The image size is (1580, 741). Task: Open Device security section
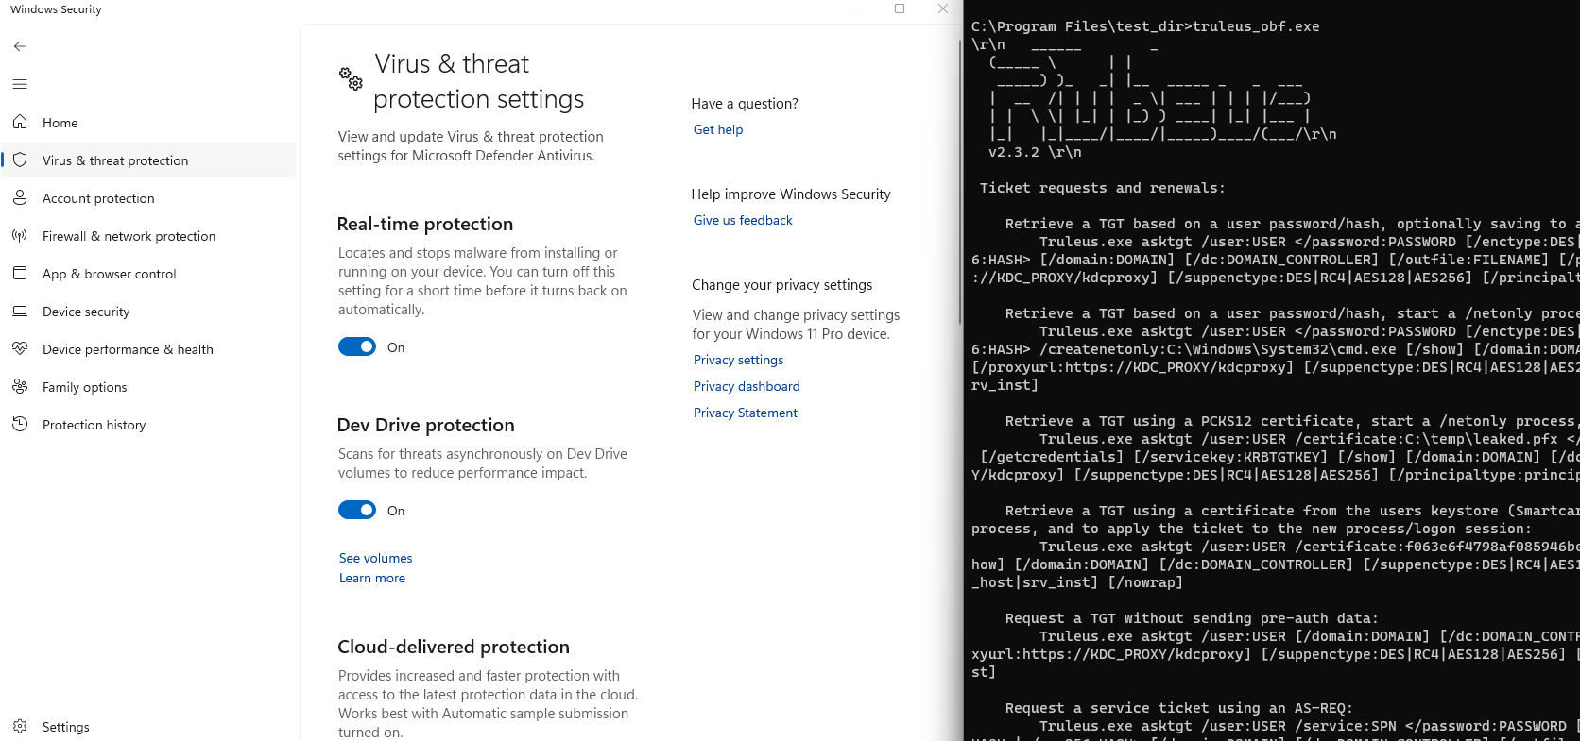pyautogui.click(x=149, y=312)
